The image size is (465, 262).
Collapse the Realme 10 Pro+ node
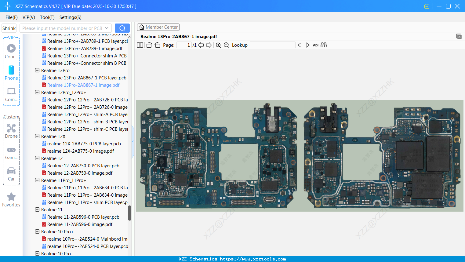point(37,231)
